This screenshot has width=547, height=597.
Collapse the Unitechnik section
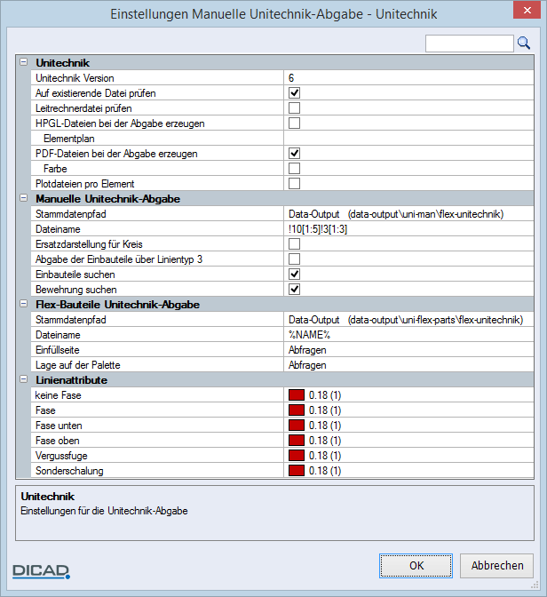pyautogui.click(x=24, y=62)
